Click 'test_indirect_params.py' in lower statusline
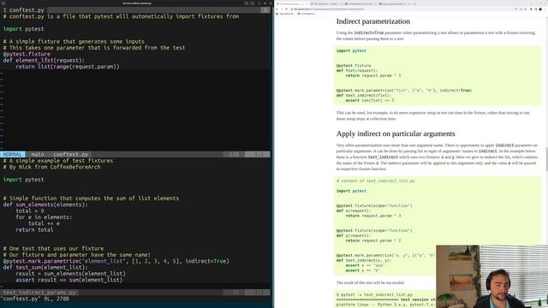The width and height of the screenshot is (548, 308). coord(39,293)
